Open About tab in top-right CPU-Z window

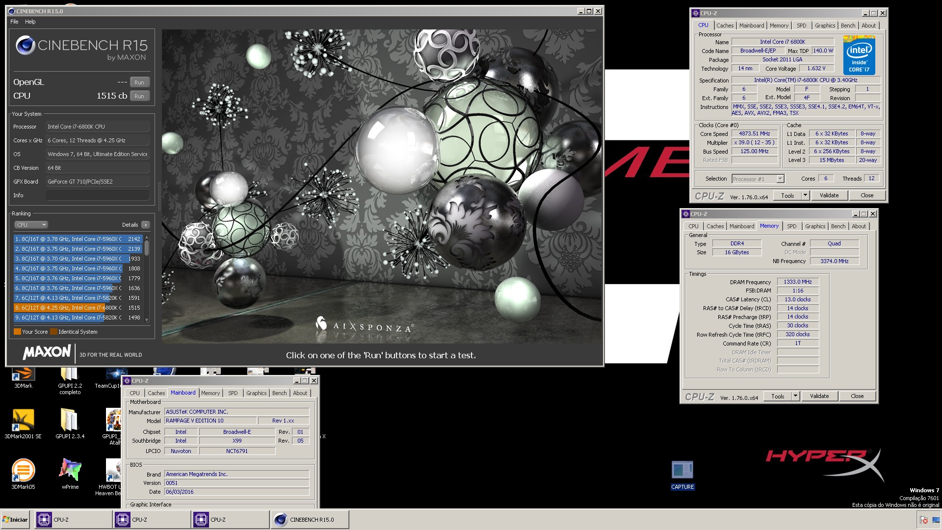coord(868,26)
